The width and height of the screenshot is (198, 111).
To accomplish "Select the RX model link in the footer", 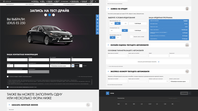I will pos(134,104).
